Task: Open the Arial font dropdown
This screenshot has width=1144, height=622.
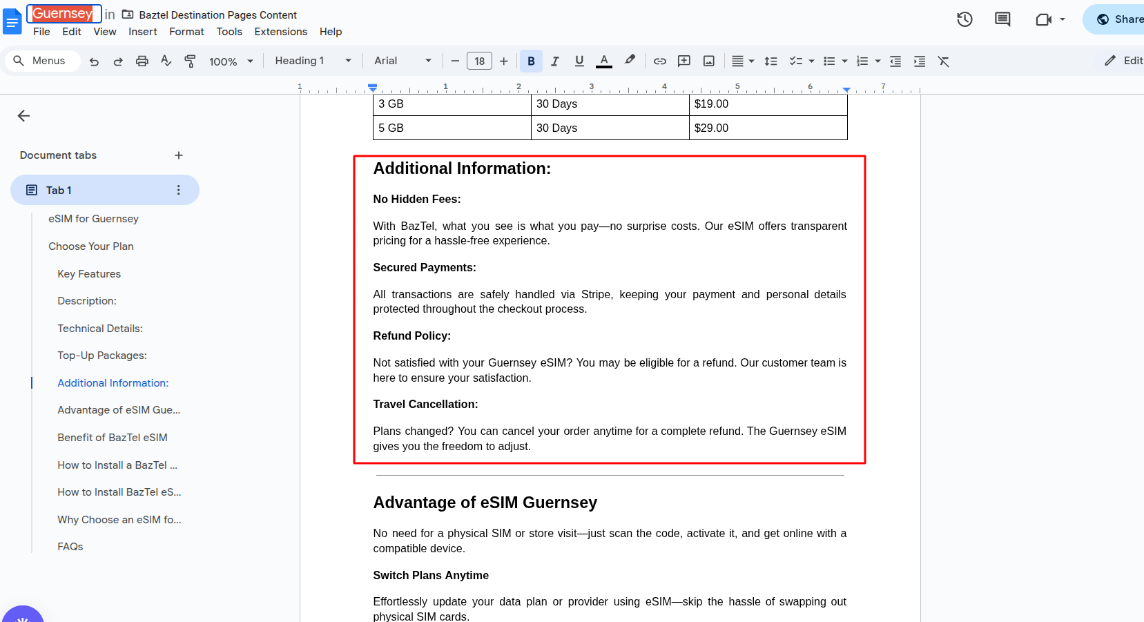Action: point(403,61)
